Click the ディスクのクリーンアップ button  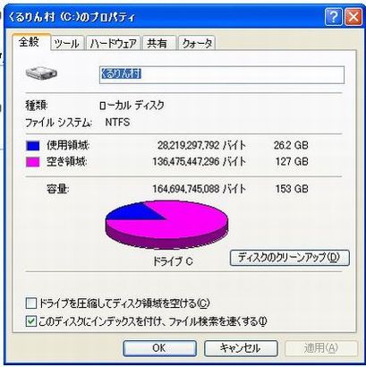289,258
